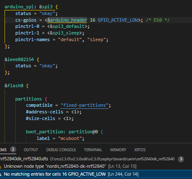Click warning icon for No matching entries

tap(0, 174)
